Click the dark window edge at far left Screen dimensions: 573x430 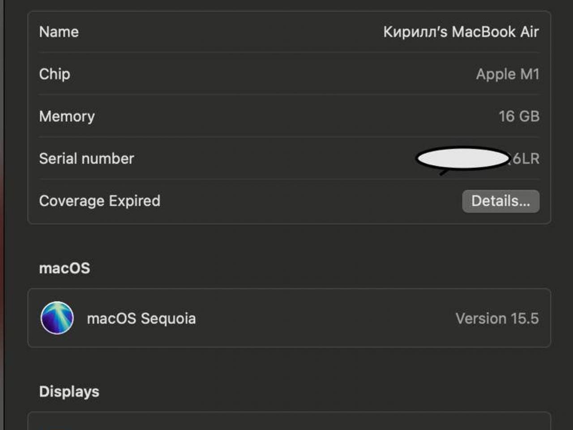pos(2,215)
